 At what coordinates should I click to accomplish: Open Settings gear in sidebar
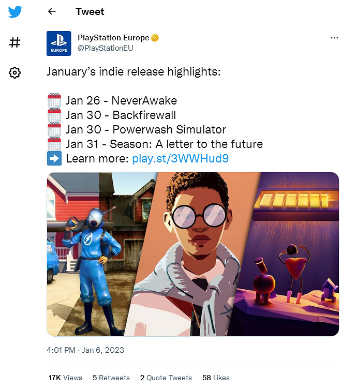pos(15,73)
